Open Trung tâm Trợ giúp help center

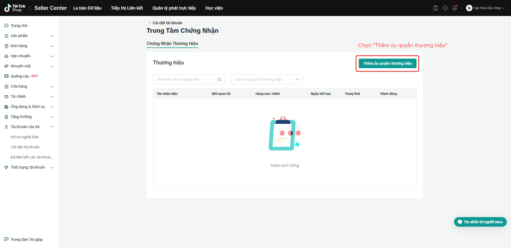coord(26,239)
